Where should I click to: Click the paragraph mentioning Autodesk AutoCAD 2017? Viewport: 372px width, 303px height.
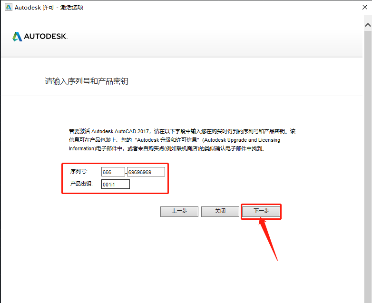(x=182, y=140)
